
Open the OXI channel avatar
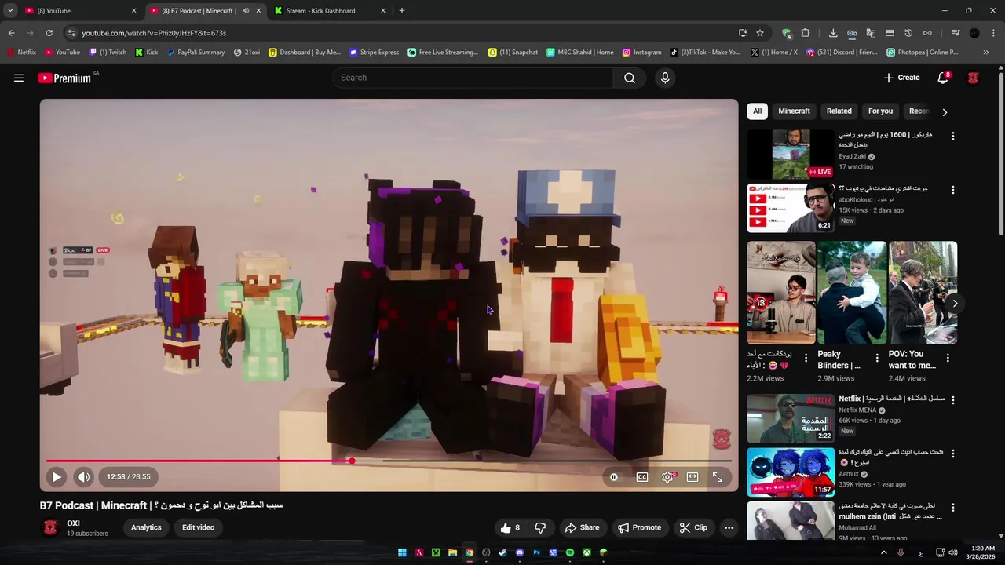(50, 527)
